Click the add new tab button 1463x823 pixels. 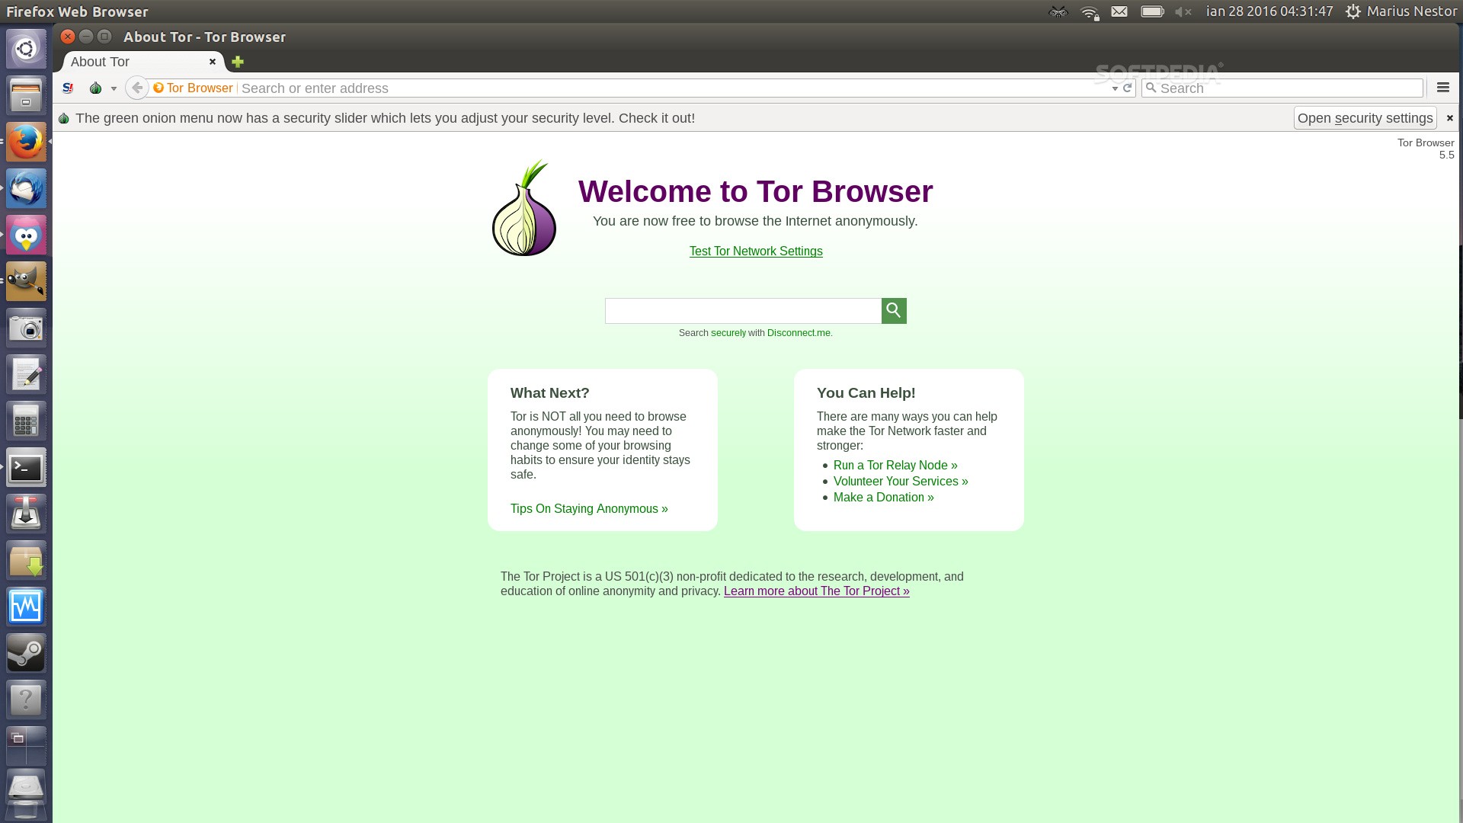(x=237, y=61)
